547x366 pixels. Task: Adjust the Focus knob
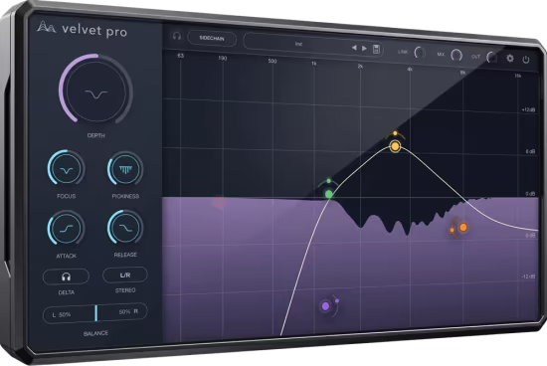(x=66, y=168)
